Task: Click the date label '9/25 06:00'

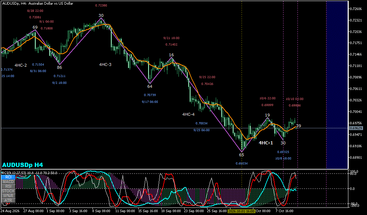Action: (201, 130)
